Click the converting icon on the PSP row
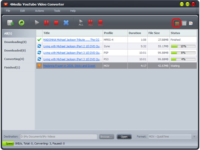Screen dimensions: 200x150 tap(39, 52)
